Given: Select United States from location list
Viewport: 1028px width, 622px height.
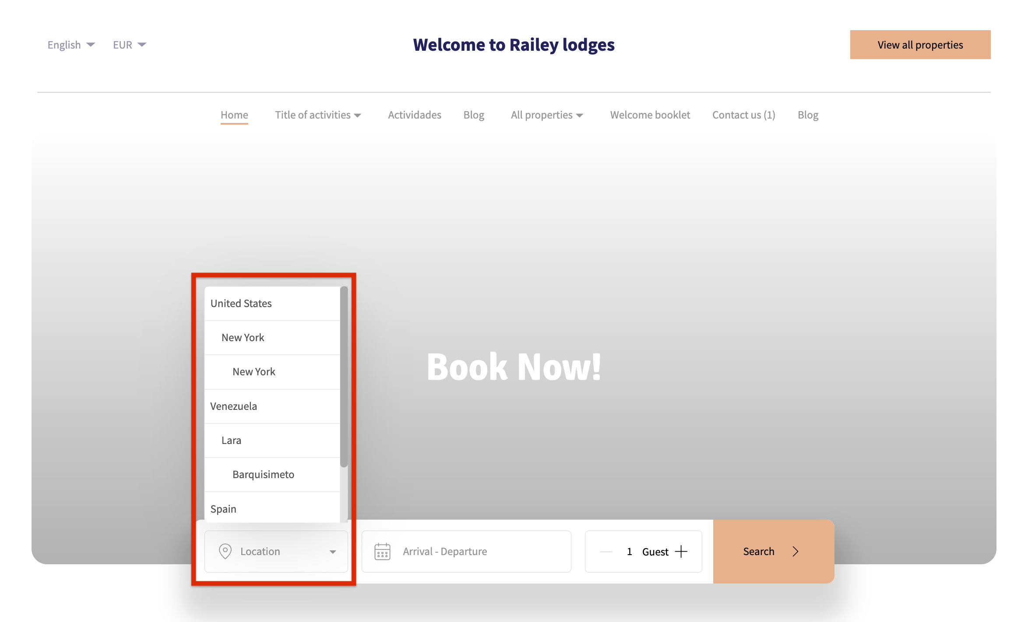Looking at the screenshot, I should tap(241, 303).
